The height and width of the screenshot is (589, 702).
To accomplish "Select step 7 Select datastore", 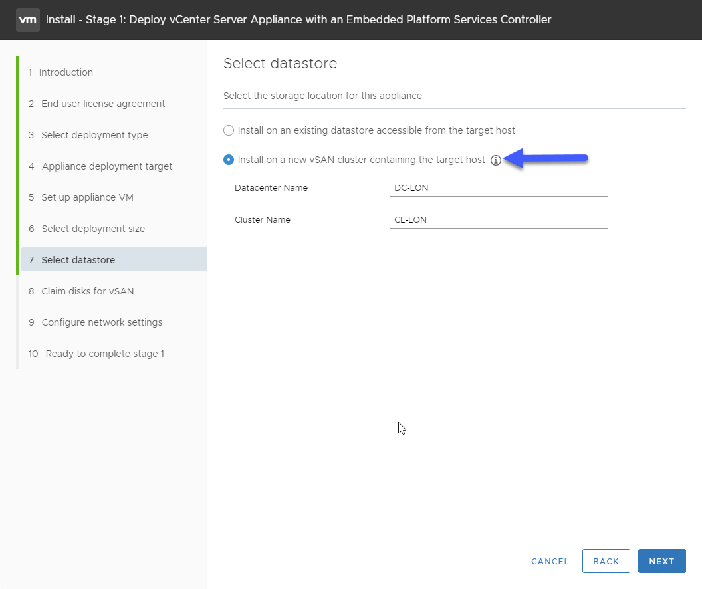I will (113, 259).
